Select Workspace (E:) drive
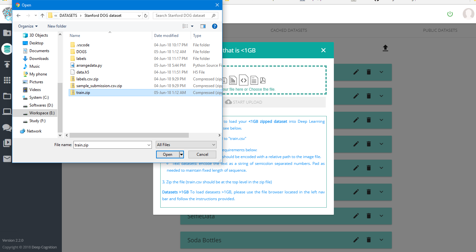Image resolution: width=476 pixels, height=252 pixels. coord(42,113)
